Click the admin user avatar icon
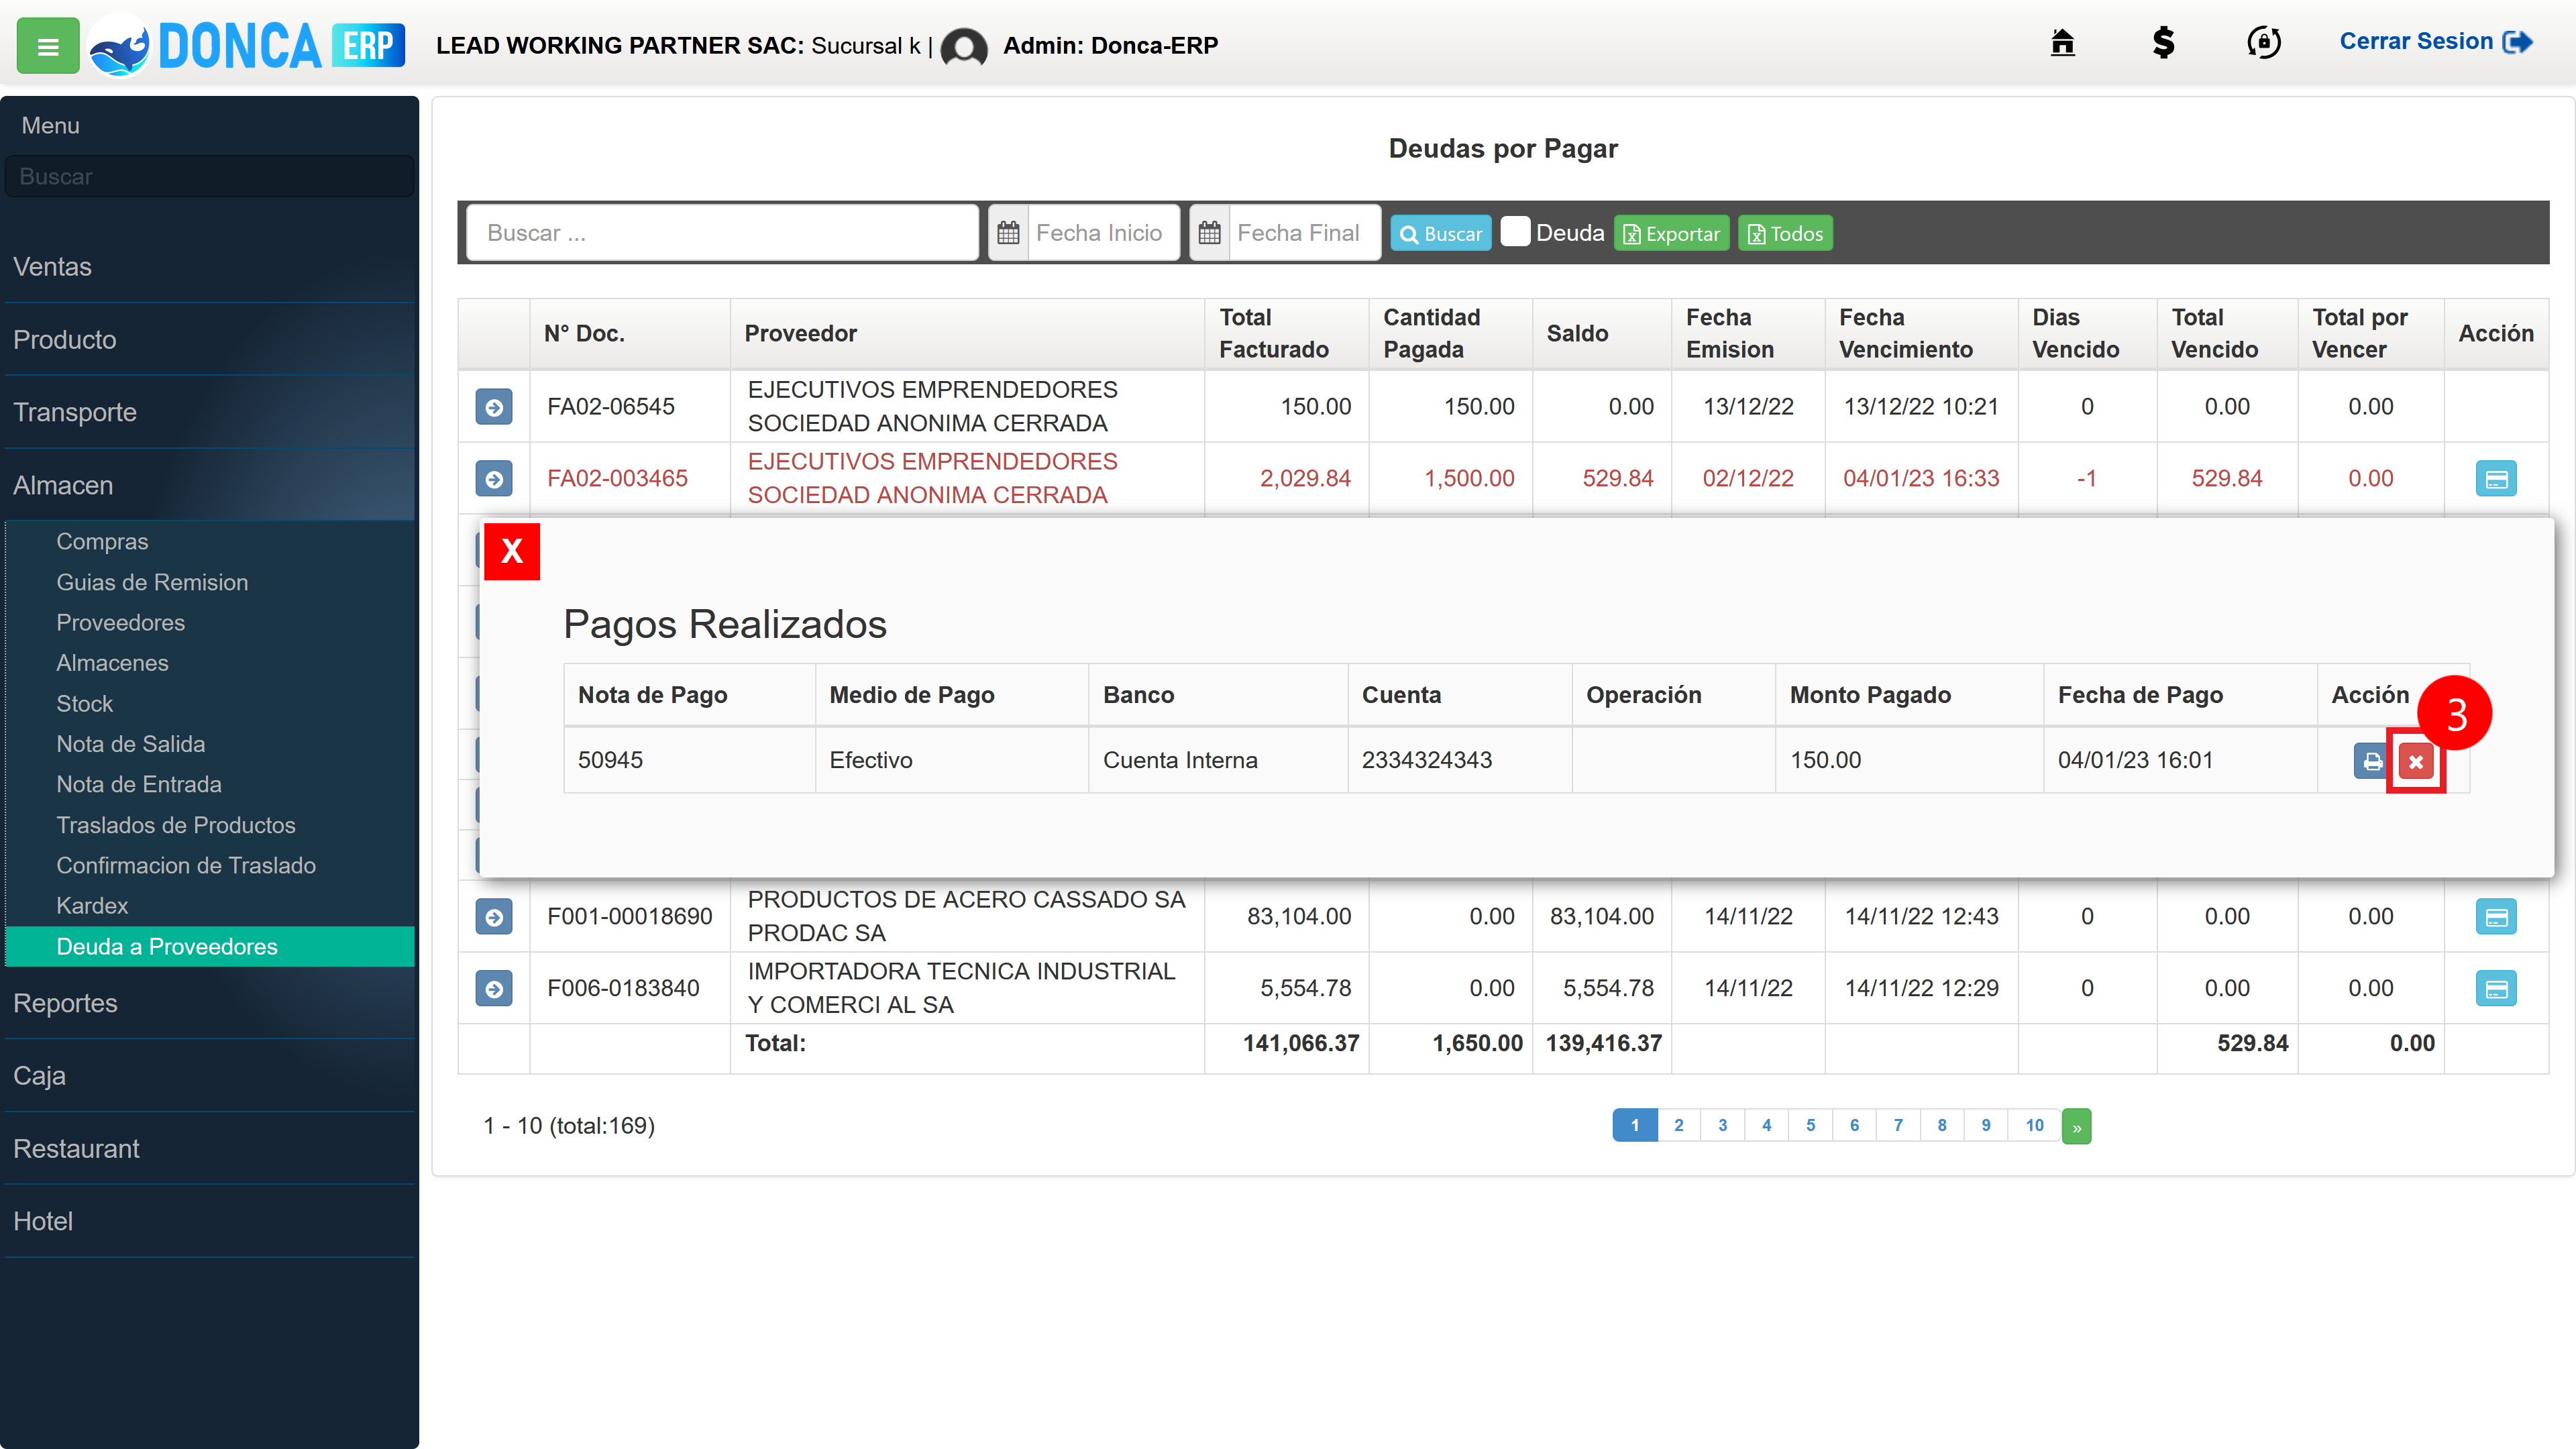 [964, 46]
